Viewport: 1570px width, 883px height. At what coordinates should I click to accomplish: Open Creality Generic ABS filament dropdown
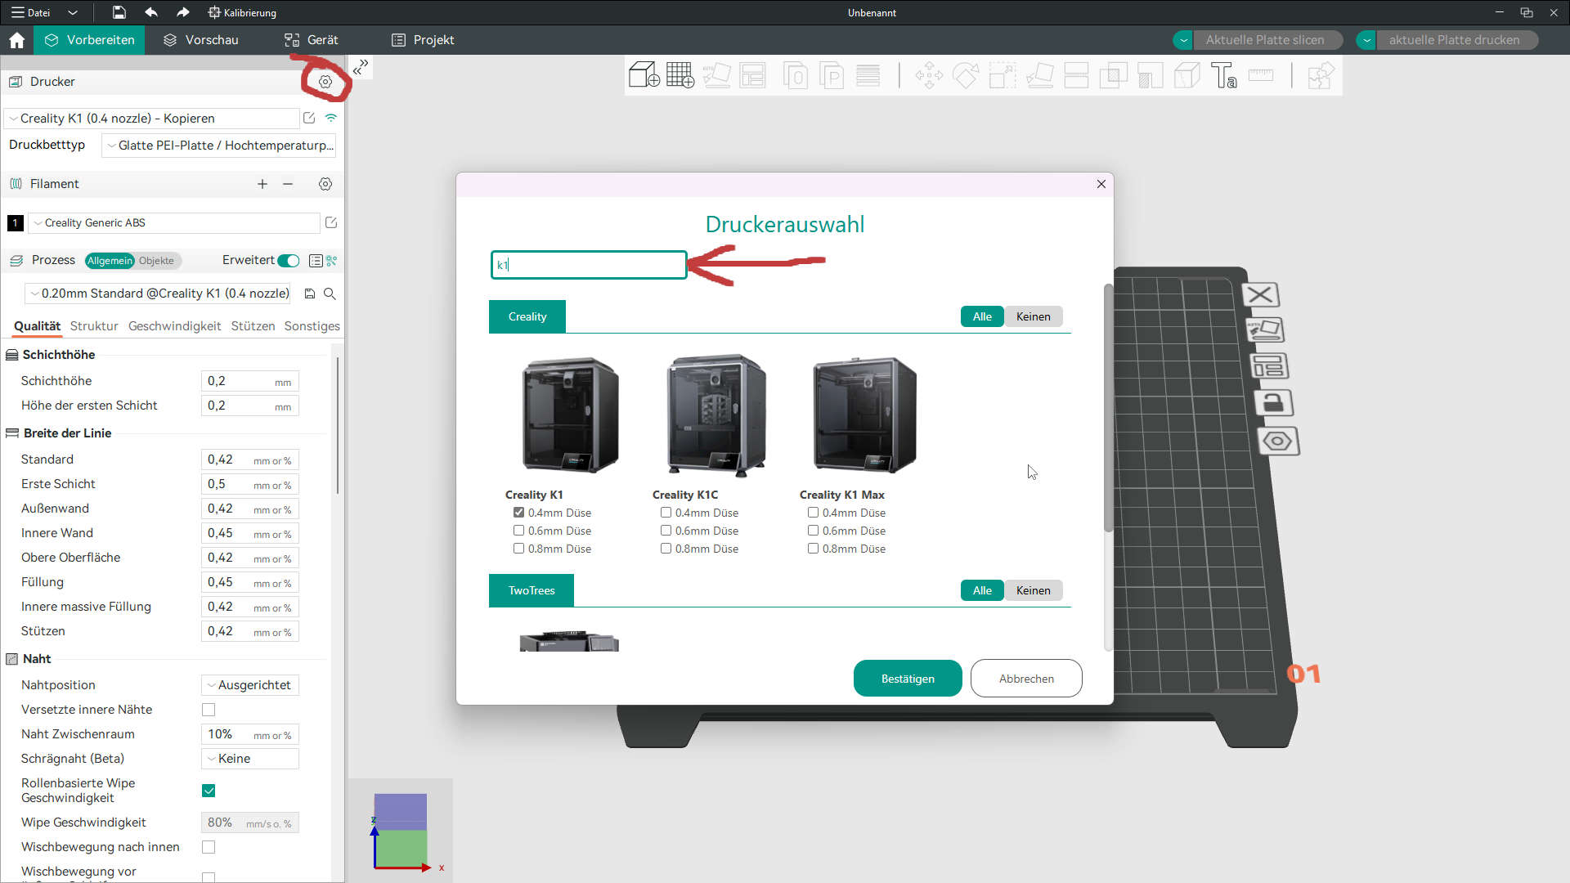click(174, 222)
